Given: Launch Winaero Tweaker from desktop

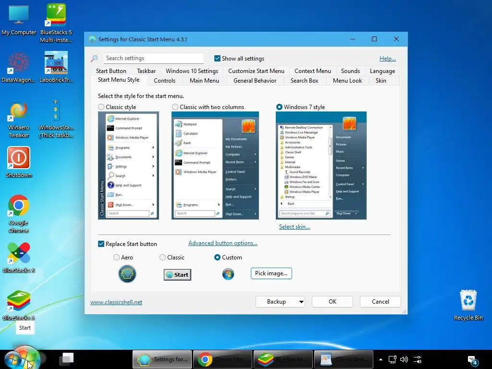Looking at the screenshot, I should click(x=19, y=120).
